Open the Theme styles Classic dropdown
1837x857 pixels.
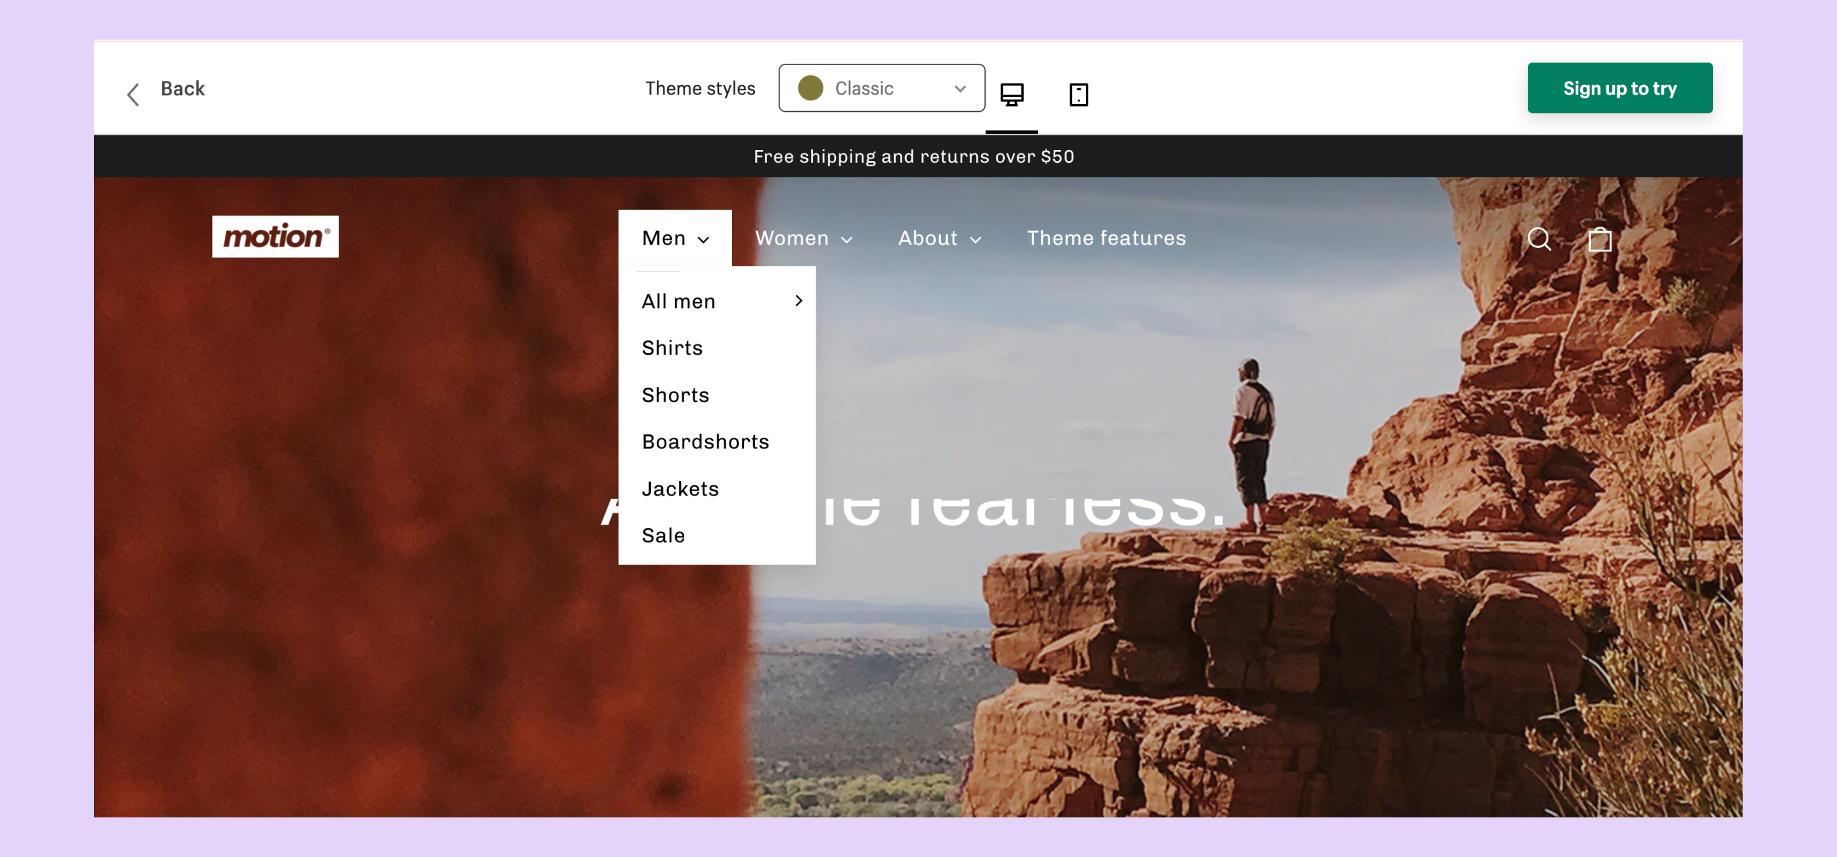click(x=881, y=88)
